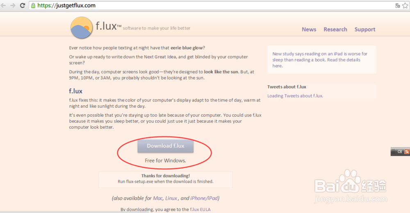The image size is (410, 213).
Task: Click the 'Free for Windows.' text
Action: (x=166, y=161)
